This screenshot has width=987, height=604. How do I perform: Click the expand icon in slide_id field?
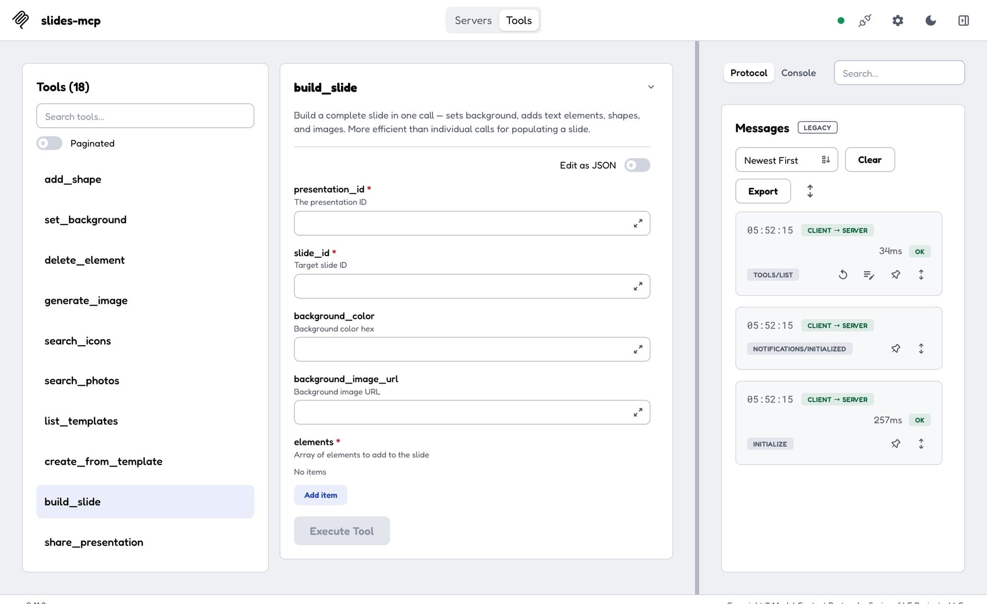(638, 286)
